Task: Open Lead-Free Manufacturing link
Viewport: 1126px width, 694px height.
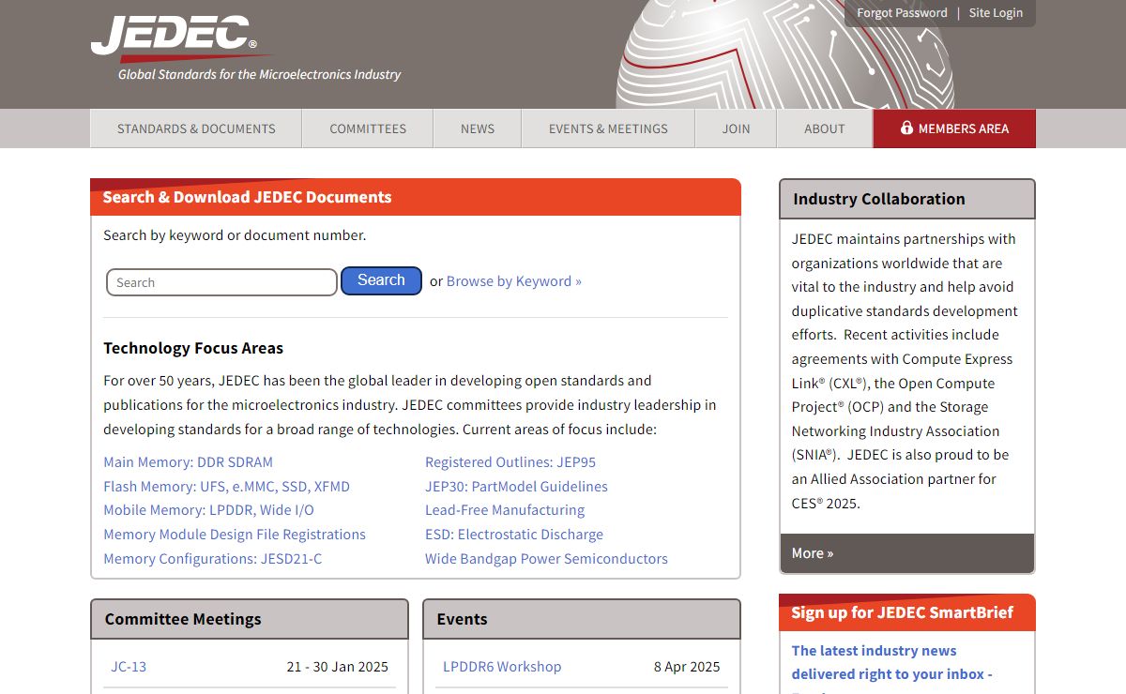Action: click(505, 510)
